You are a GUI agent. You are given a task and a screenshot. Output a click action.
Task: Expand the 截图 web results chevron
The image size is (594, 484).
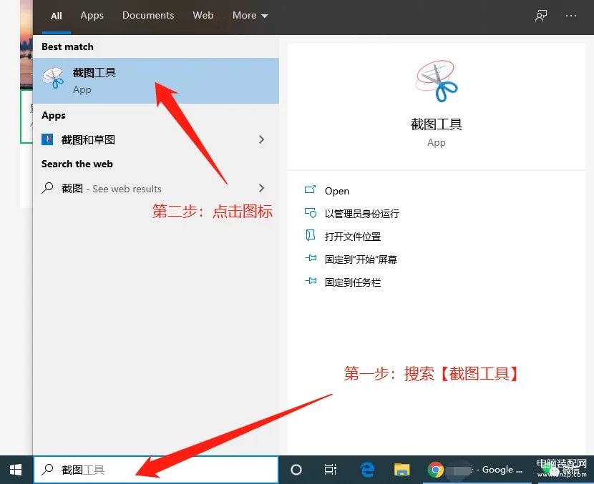click(261, 188)
